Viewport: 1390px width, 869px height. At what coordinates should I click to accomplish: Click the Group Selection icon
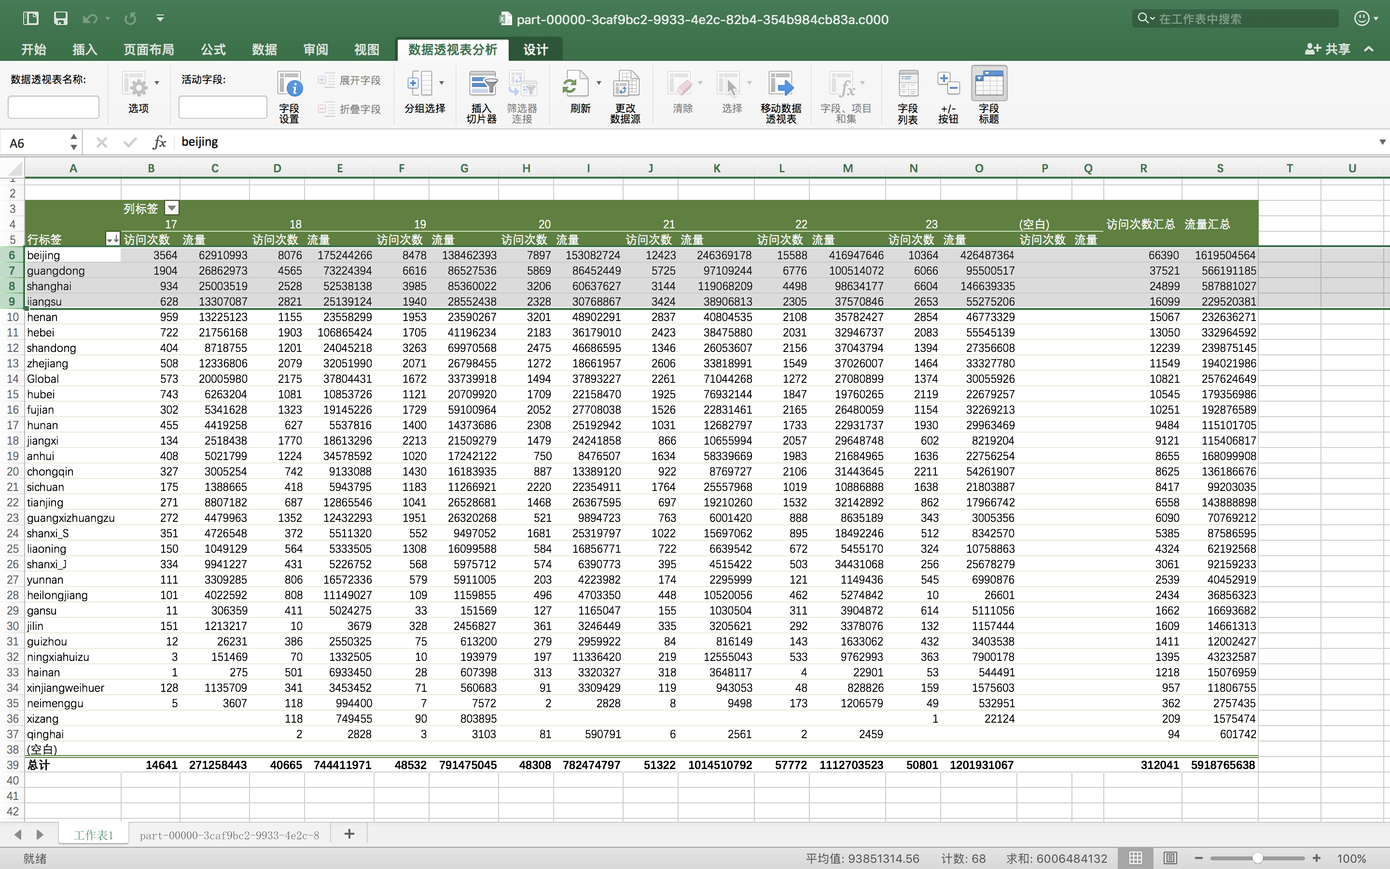pos(420,85)
